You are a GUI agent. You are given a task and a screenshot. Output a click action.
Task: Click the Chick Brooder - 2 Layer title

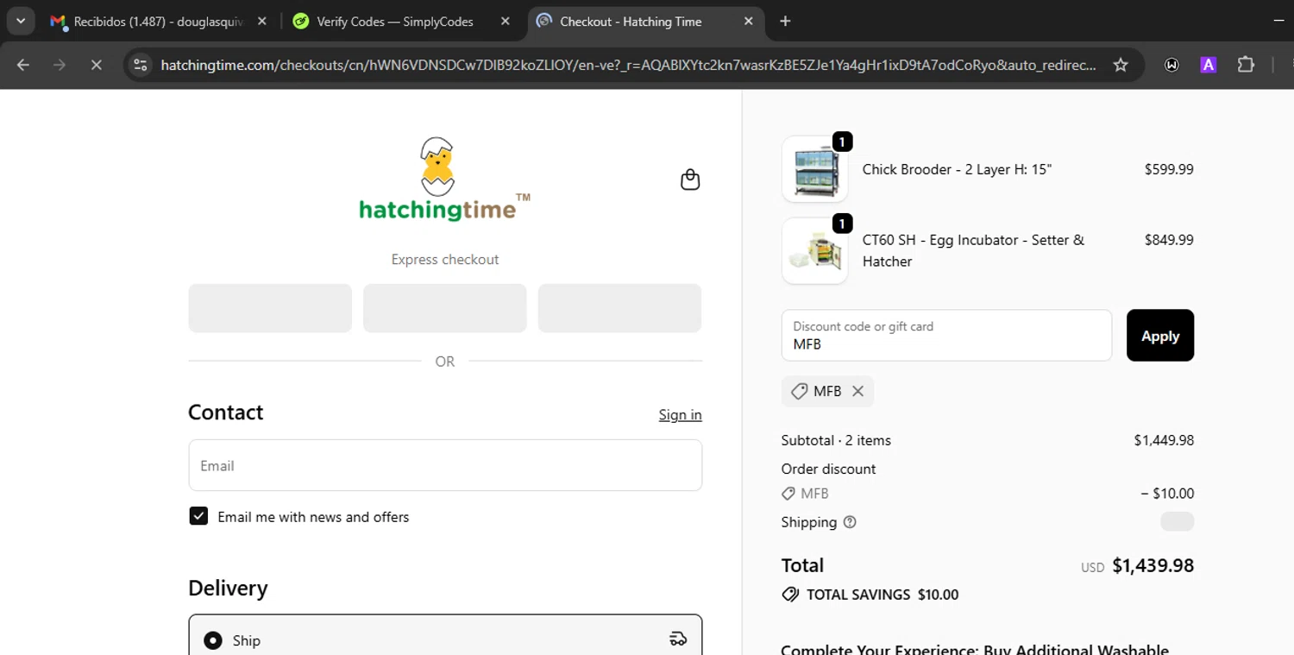tap(957, 169)
